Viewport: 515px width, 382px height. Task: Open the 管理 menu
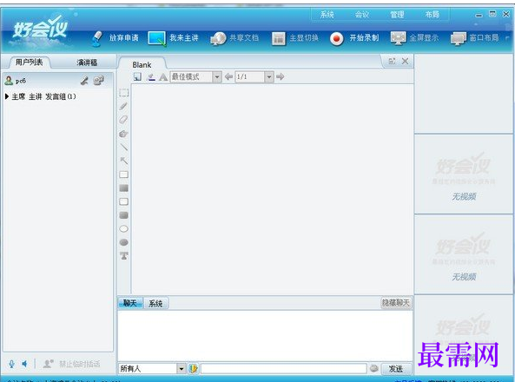[397, 15]
